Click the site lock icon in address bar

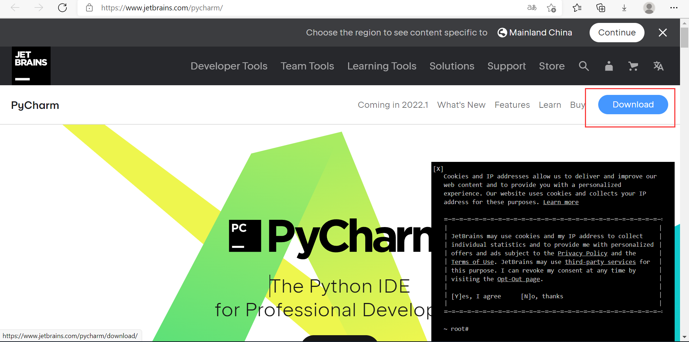pos(89,8)
